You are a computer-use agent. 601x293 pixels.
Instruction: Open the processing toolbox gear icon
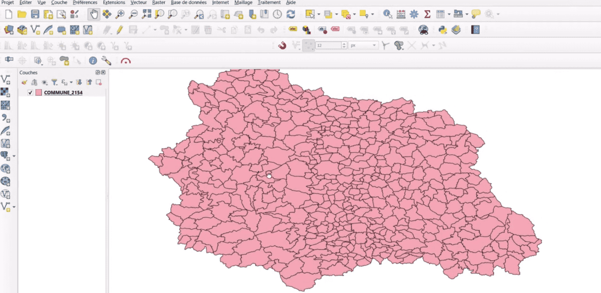click(414, 14)
